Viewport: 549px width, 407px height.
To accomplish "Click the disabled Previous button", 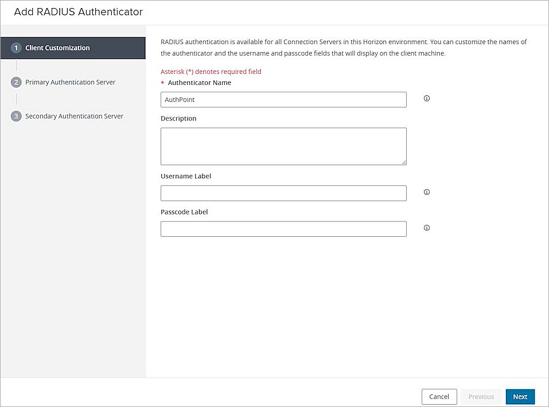I will [x=481, y=396].
